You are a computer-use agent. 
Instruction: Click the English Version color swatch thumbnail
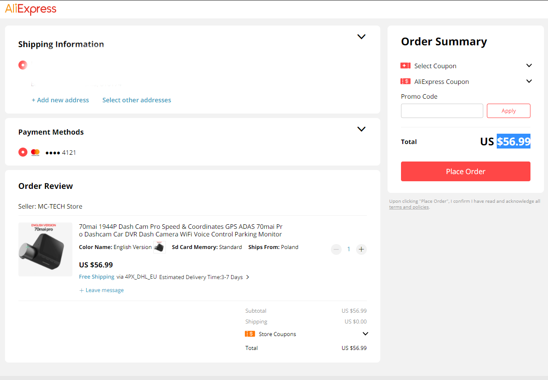click(159, 247)
